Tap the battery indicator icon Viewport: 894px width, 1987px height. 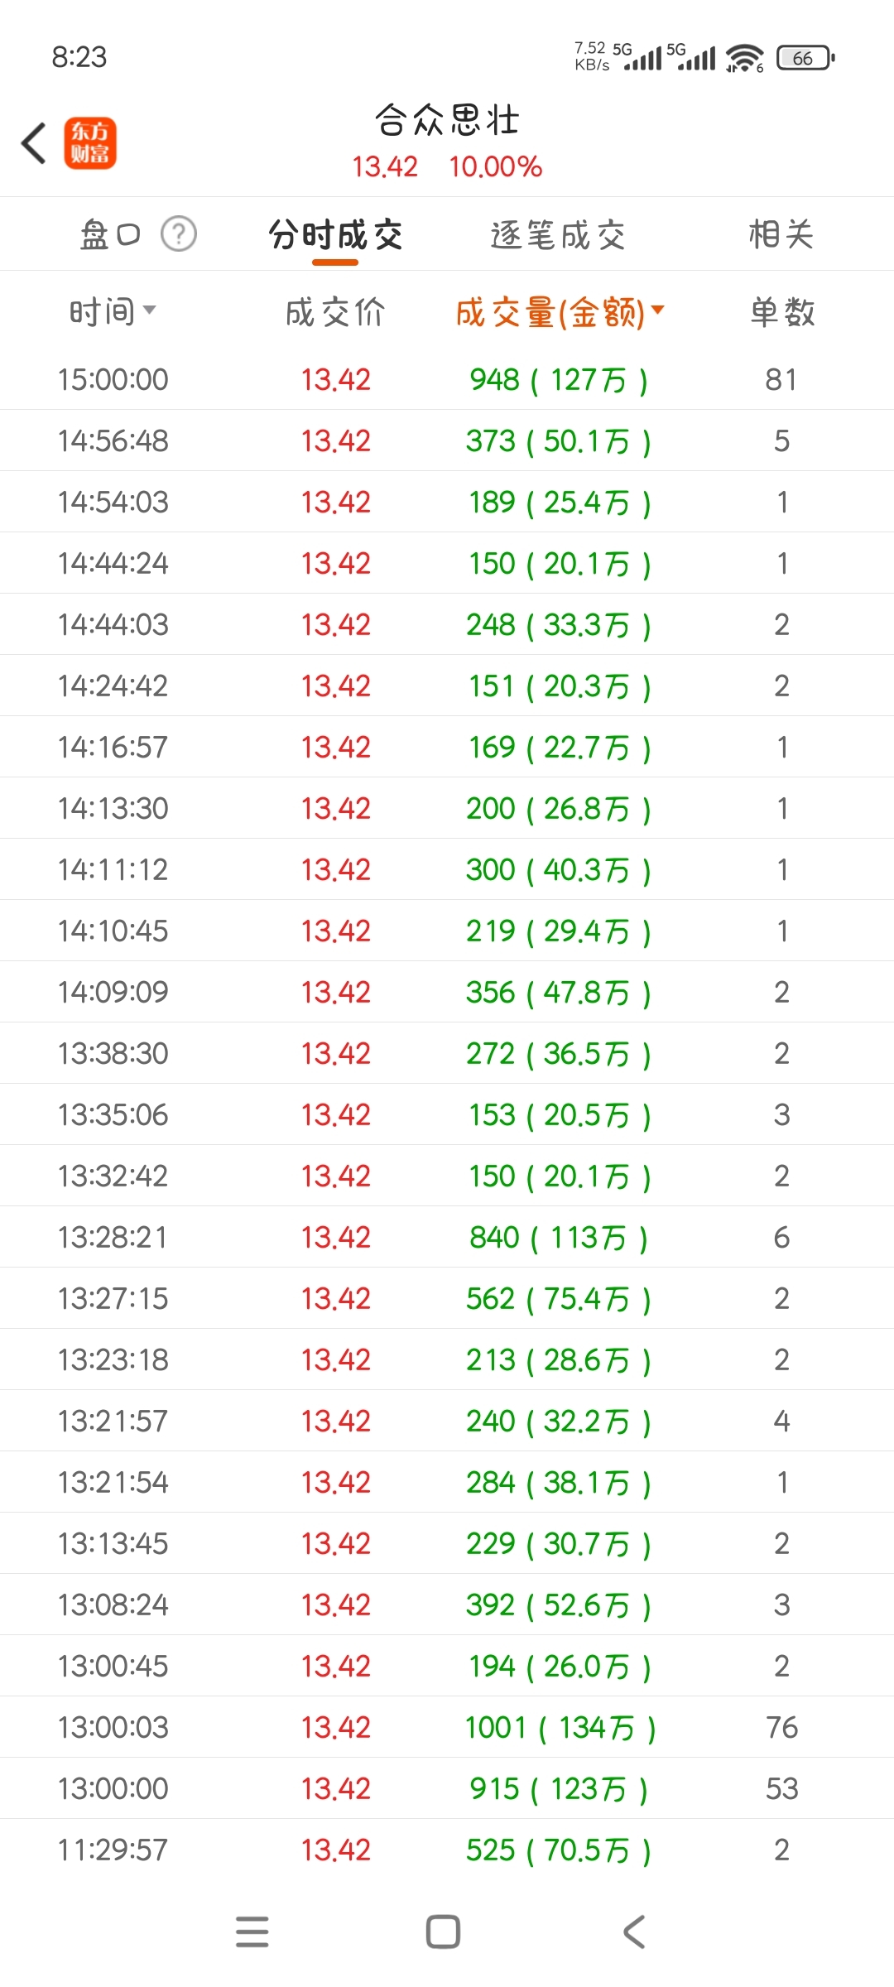click(x=805, y=58)
